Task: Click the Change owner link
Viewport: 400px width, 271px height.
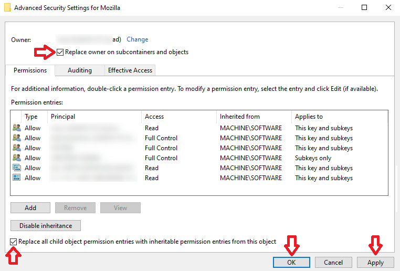Action: coord(138,39)
